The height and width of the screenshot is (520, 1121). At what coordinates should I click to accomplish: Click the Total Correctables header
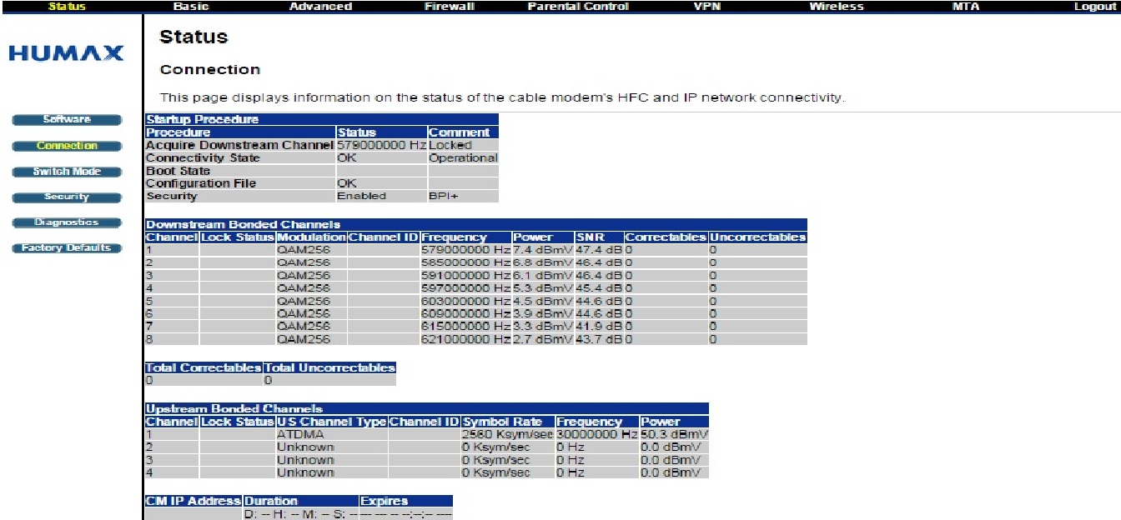204,367
